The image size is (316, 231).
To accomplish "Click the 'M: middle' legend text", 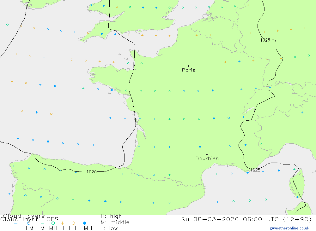I will point(115,222).
